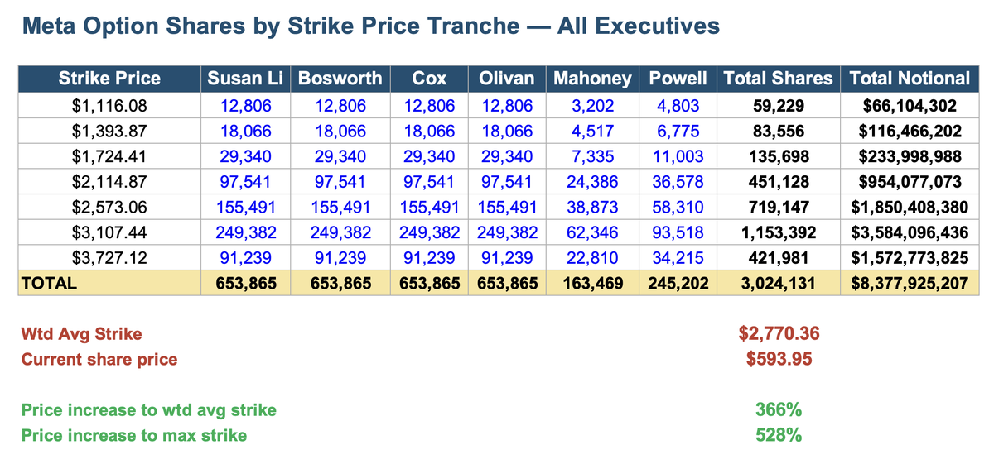Click Bosworth's 249,382 shares cell
This screenshot has height=464, width=994.
click(x=340, y=232)
